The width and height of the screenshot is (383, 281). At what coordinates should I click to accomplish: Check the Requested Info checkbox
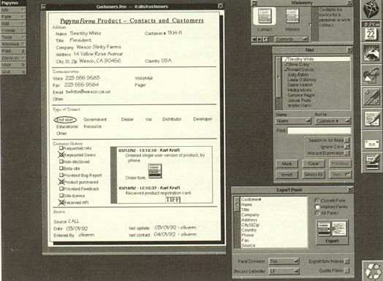click(x=61, y=148)
